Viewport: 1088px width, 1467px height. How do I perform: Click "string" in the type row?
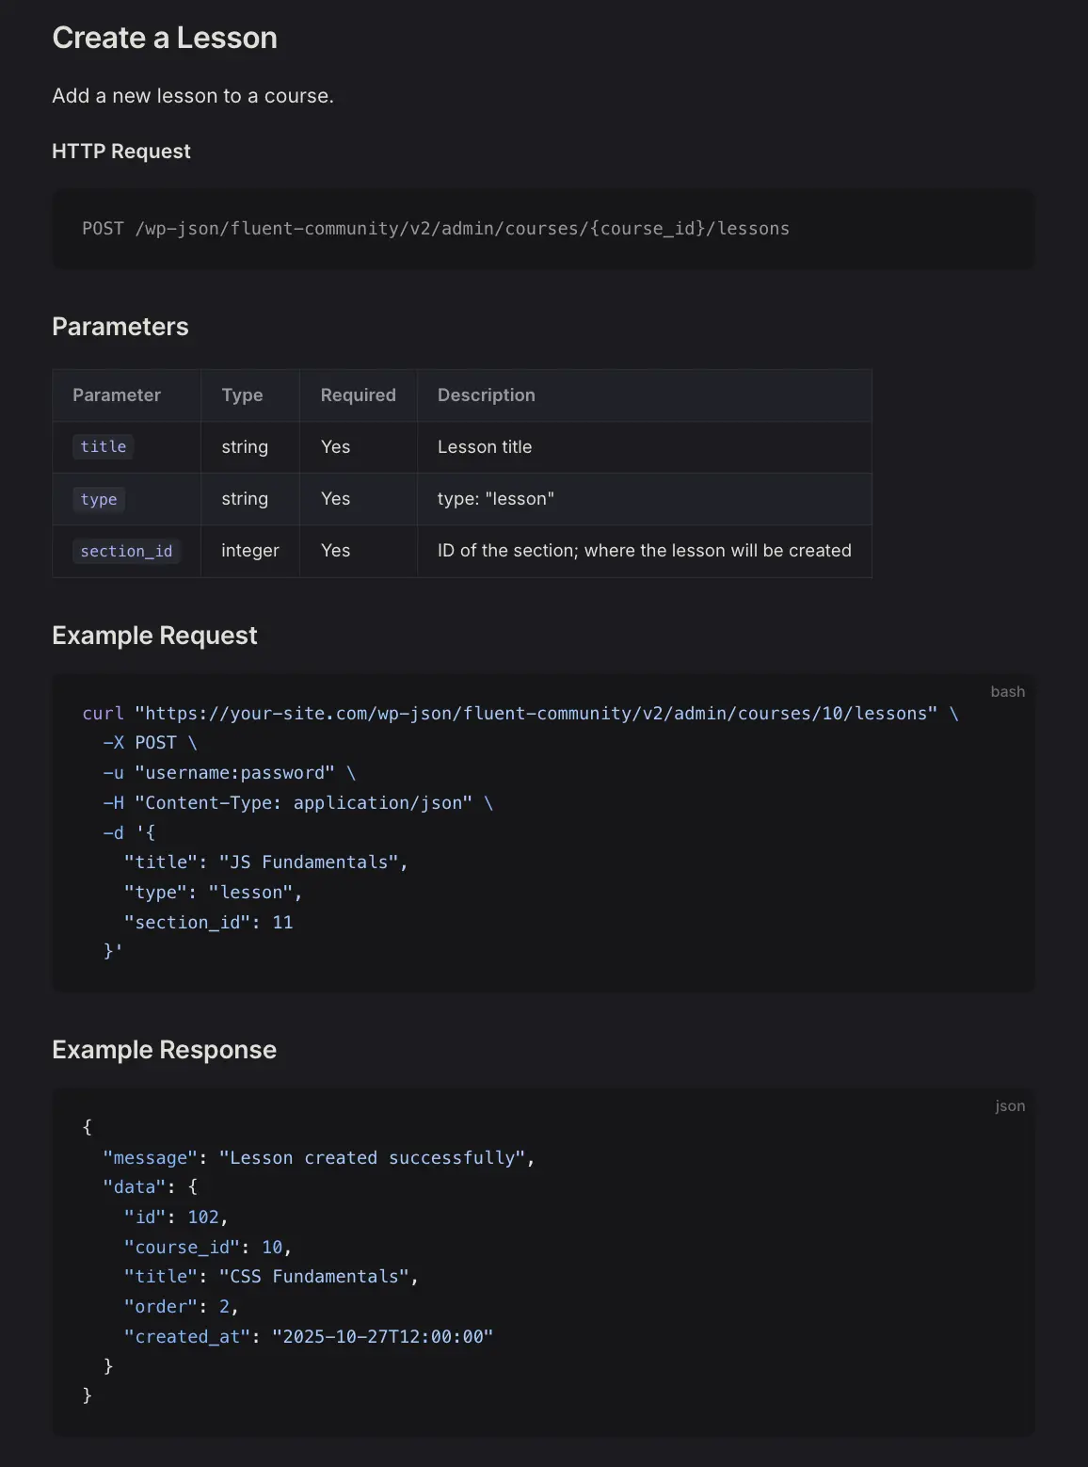point(245,499)
